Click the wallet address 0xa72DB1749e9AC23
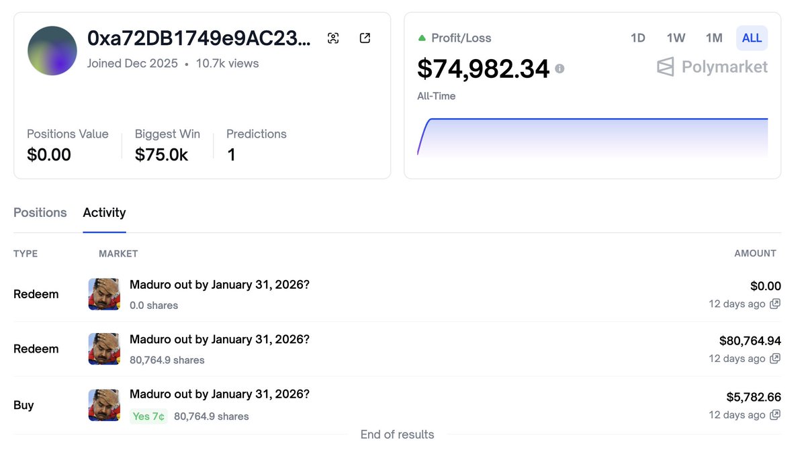Image resolution: width=806 pixels, height=452 pixels. click(199, 38)
